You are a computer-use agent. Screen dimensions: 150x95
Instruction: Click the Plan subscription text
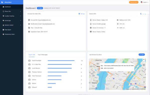(x=36, y=28)
